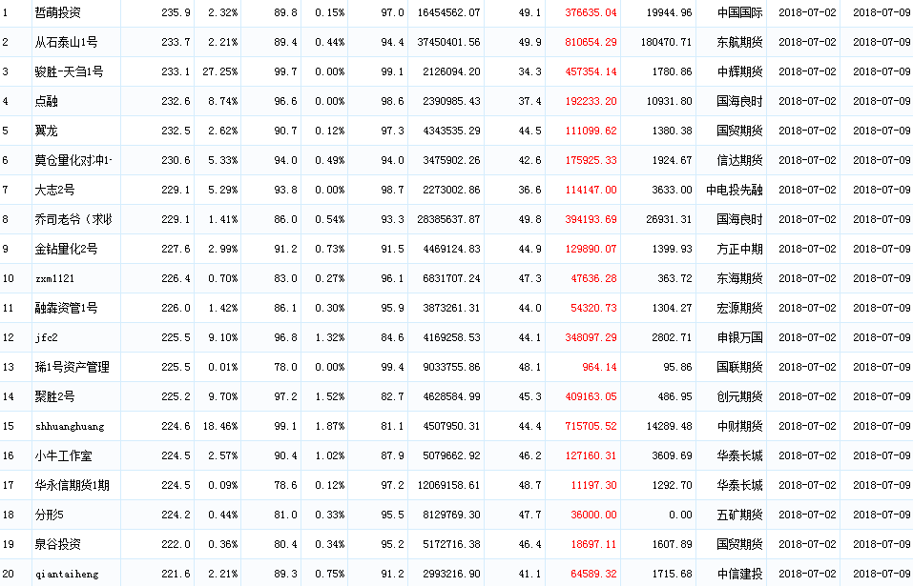Click the percentage 27.25%
Image resolution: width=913 pixels, height=586 pixels.
[220, 71]
